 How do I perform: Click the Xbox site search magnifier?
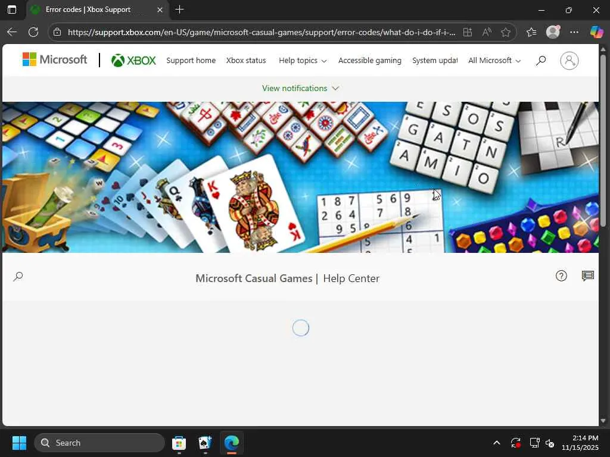541,60
